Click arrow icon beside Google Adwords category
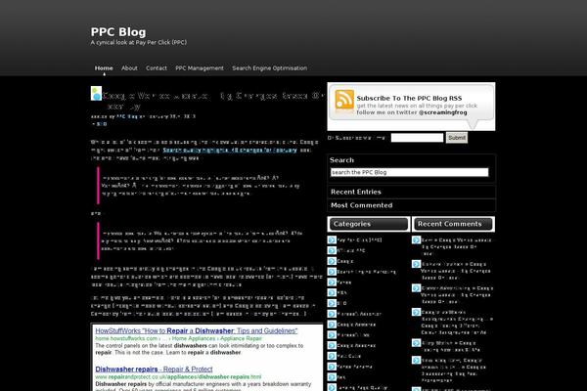Viewport: 587px width, 391px height. [332, 324]
